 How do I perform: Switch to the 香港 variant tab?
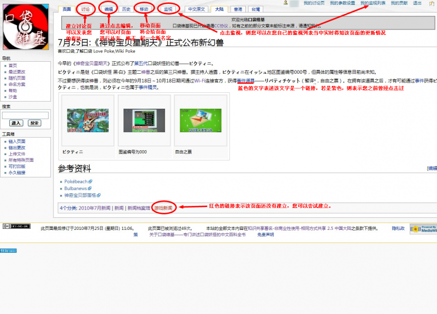(238, 9)
